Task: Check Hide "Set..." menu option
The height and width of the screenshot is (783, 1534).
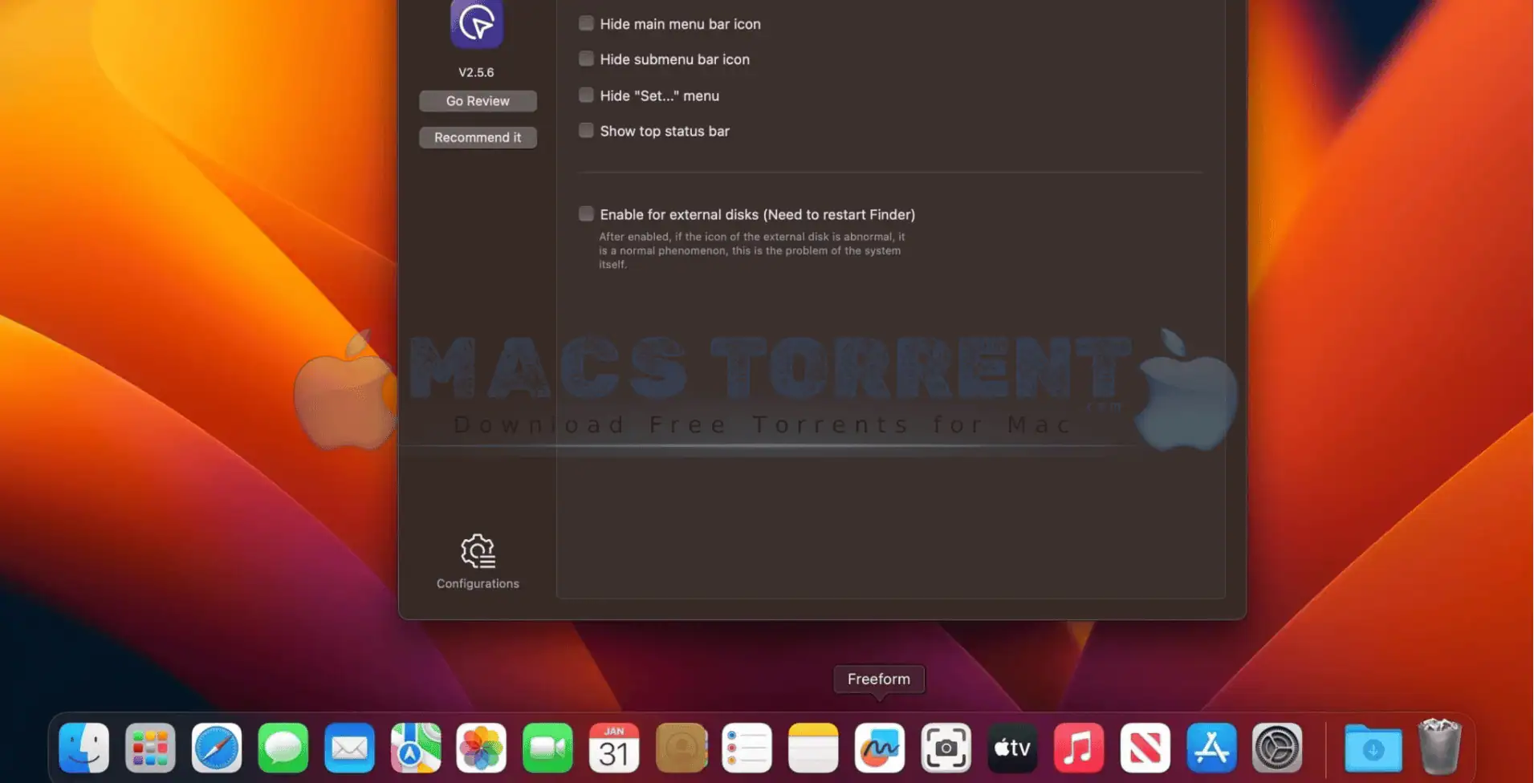Action: click(587, 95)
